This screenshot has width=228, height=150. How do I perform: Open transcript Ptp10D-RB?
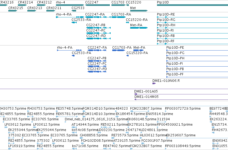click(x=166, y=36)
